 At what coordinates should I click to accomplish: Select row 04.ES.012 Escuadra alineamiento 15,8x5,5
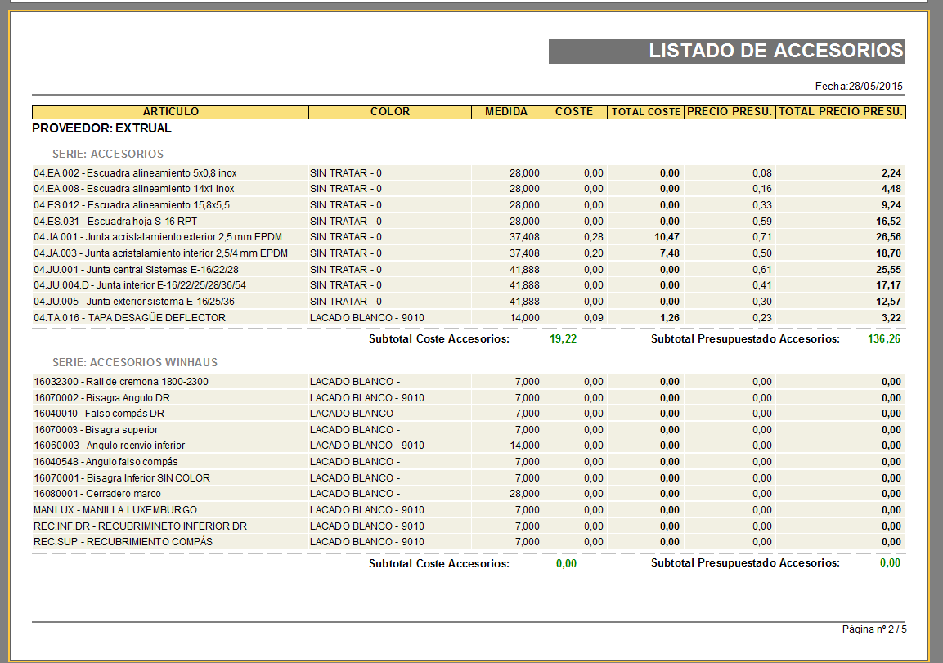(469, 205)
